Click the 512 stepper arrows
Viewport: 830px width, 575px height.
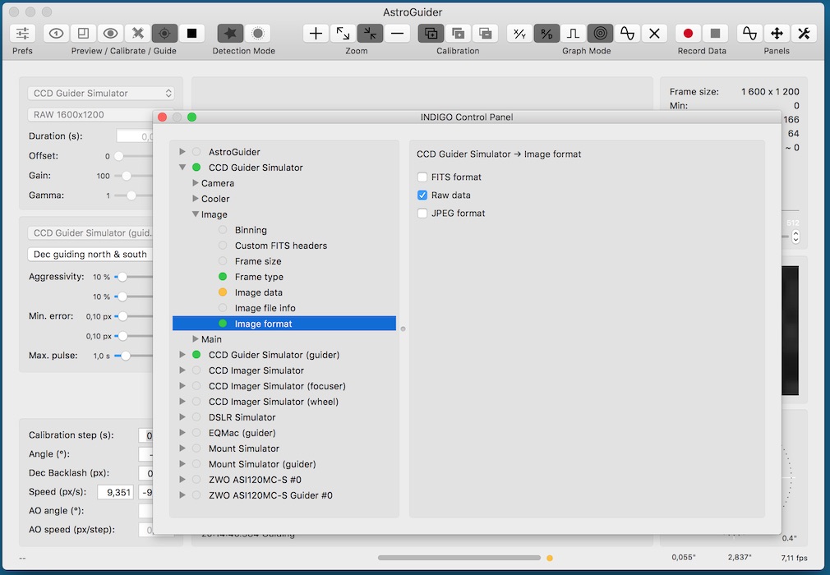click(x=795, y=237)
